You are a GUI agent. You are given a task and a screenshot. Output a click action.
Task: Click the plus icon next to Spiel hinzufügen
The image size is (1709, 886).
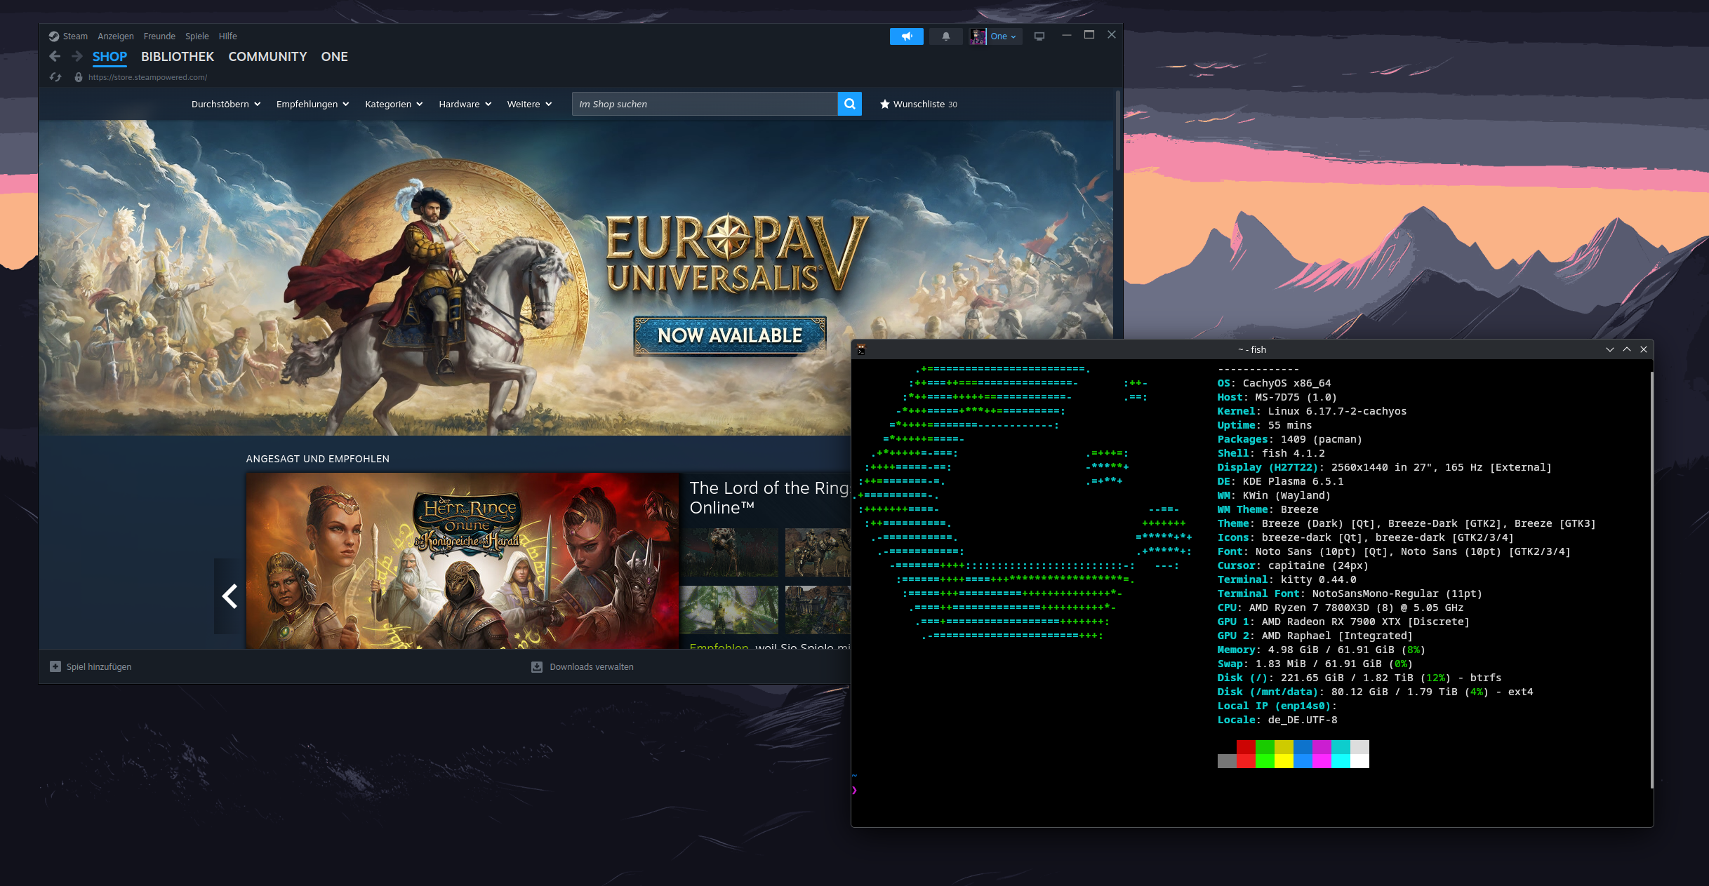click(x=55, y=666)
